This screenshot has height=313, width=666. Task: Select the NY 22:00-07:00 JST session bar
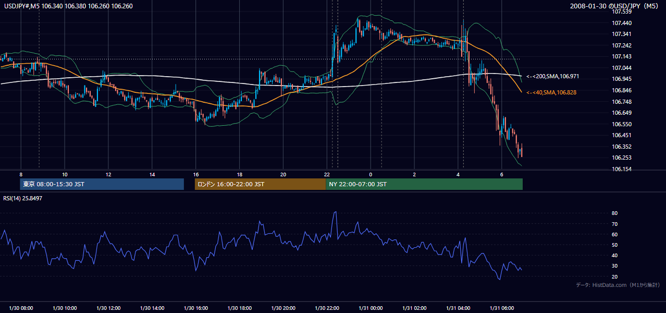(424, 184)
